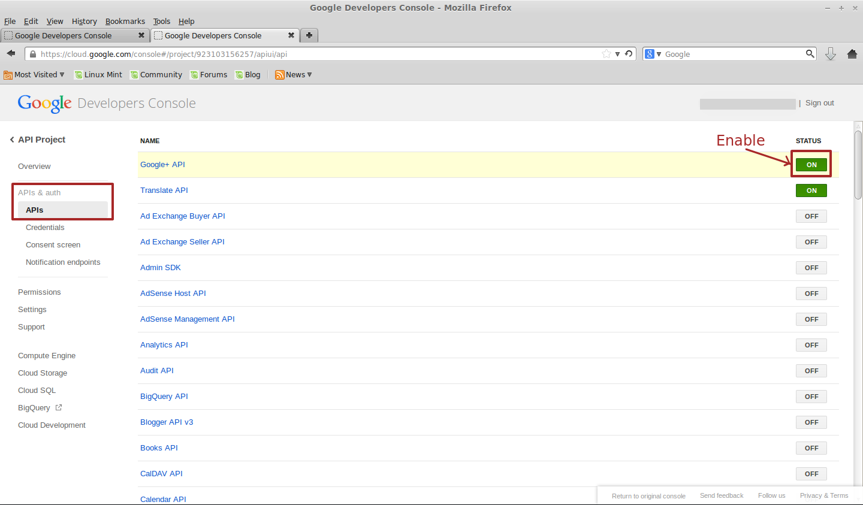Viewport: 863px width, 505px height.
Task: Select APIs under APIs & auth
Action: [x=63, y=210]
